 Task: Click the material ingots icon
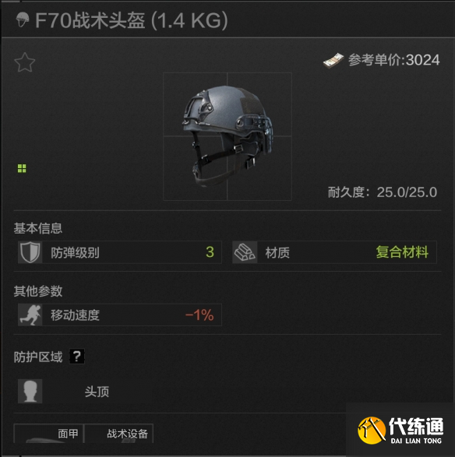point(245,252)
